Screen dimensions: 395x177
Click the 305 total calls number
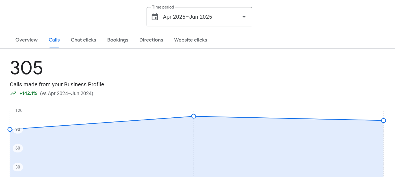(x=26, y=68)
